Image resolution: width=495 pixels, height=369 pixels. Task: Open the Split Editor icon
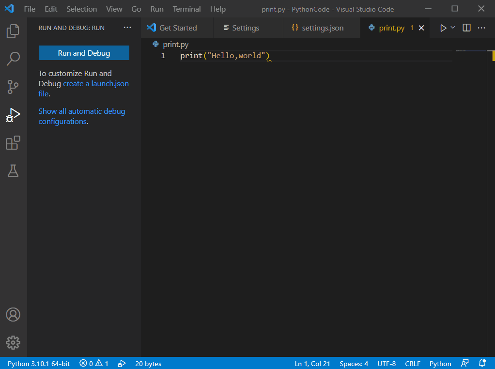coord(466,28)
